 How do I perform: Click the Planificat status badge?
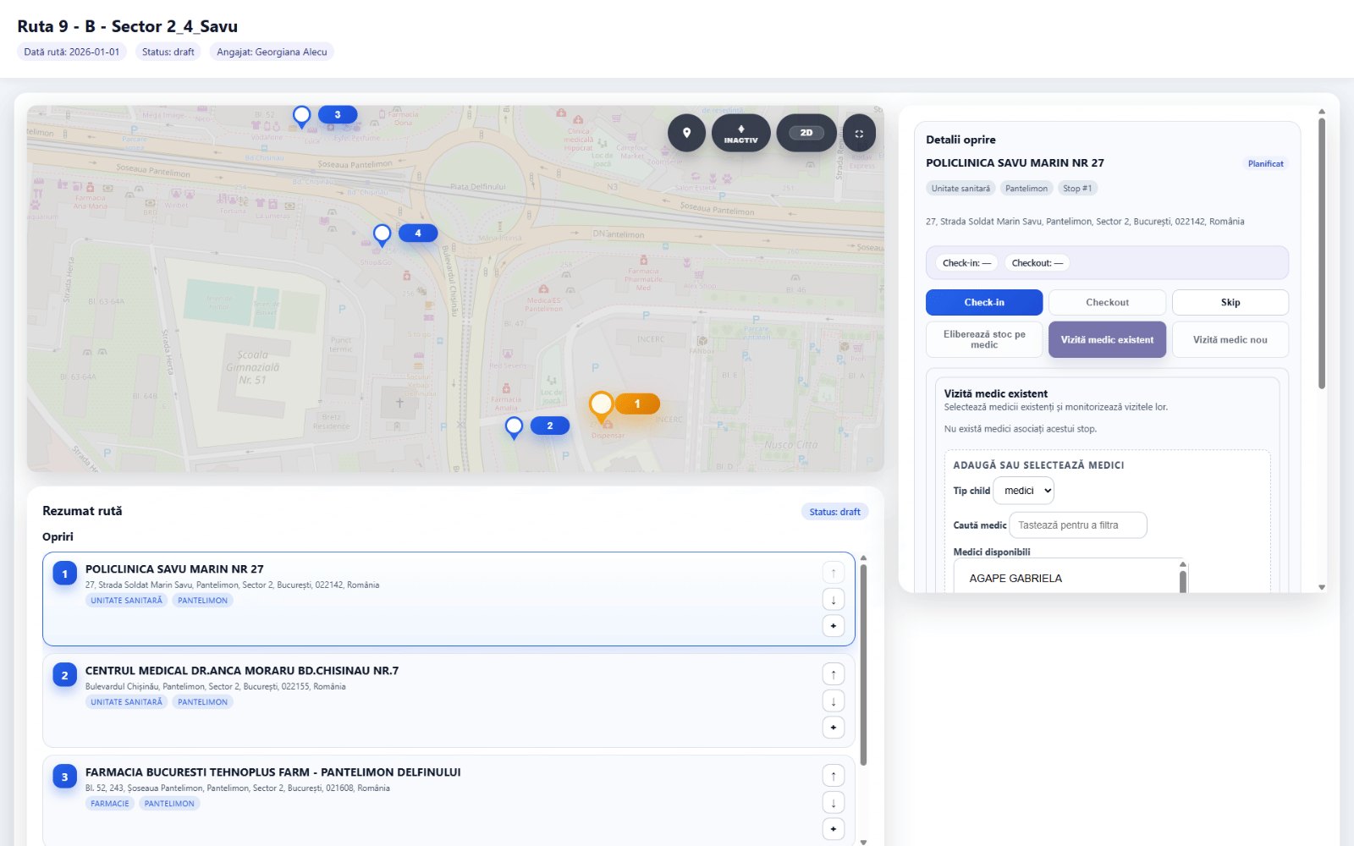point(1265,163)
